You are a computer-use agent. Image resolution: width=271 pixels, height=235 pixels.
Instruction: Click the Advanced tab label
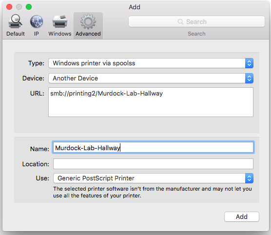coord(88,34)
